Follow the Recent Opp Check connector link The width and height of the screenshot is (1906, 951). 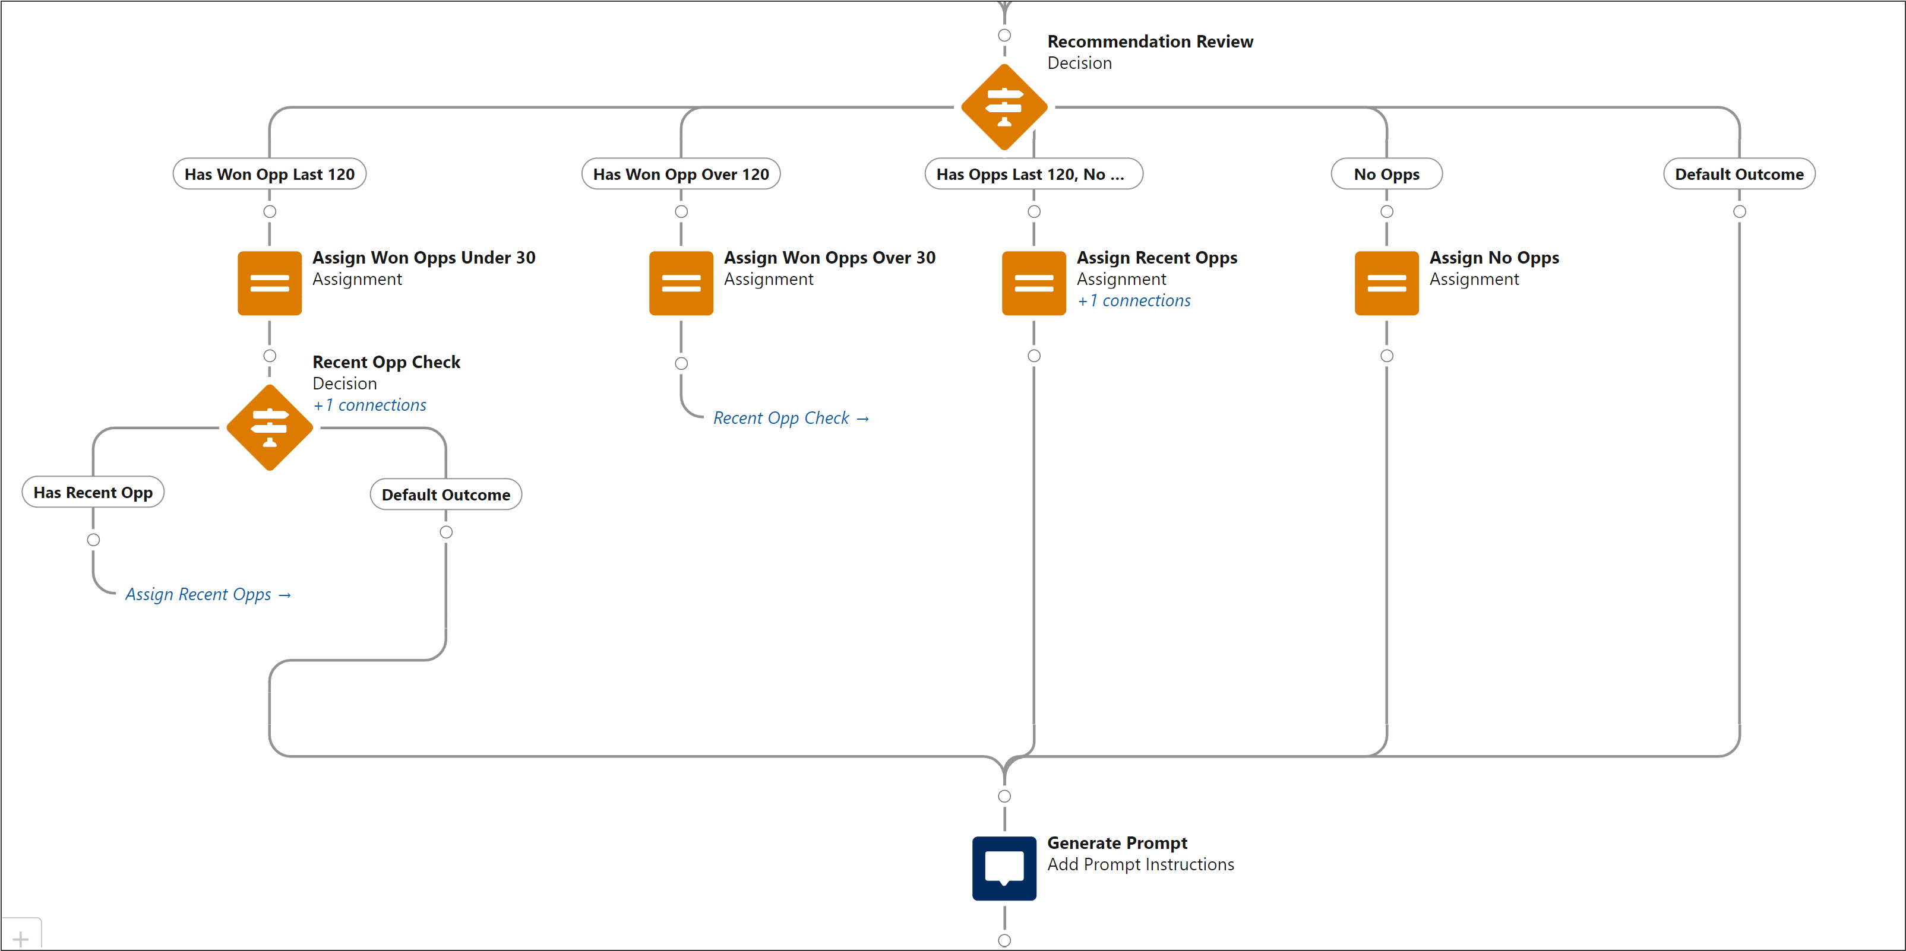tap(791, 418)
